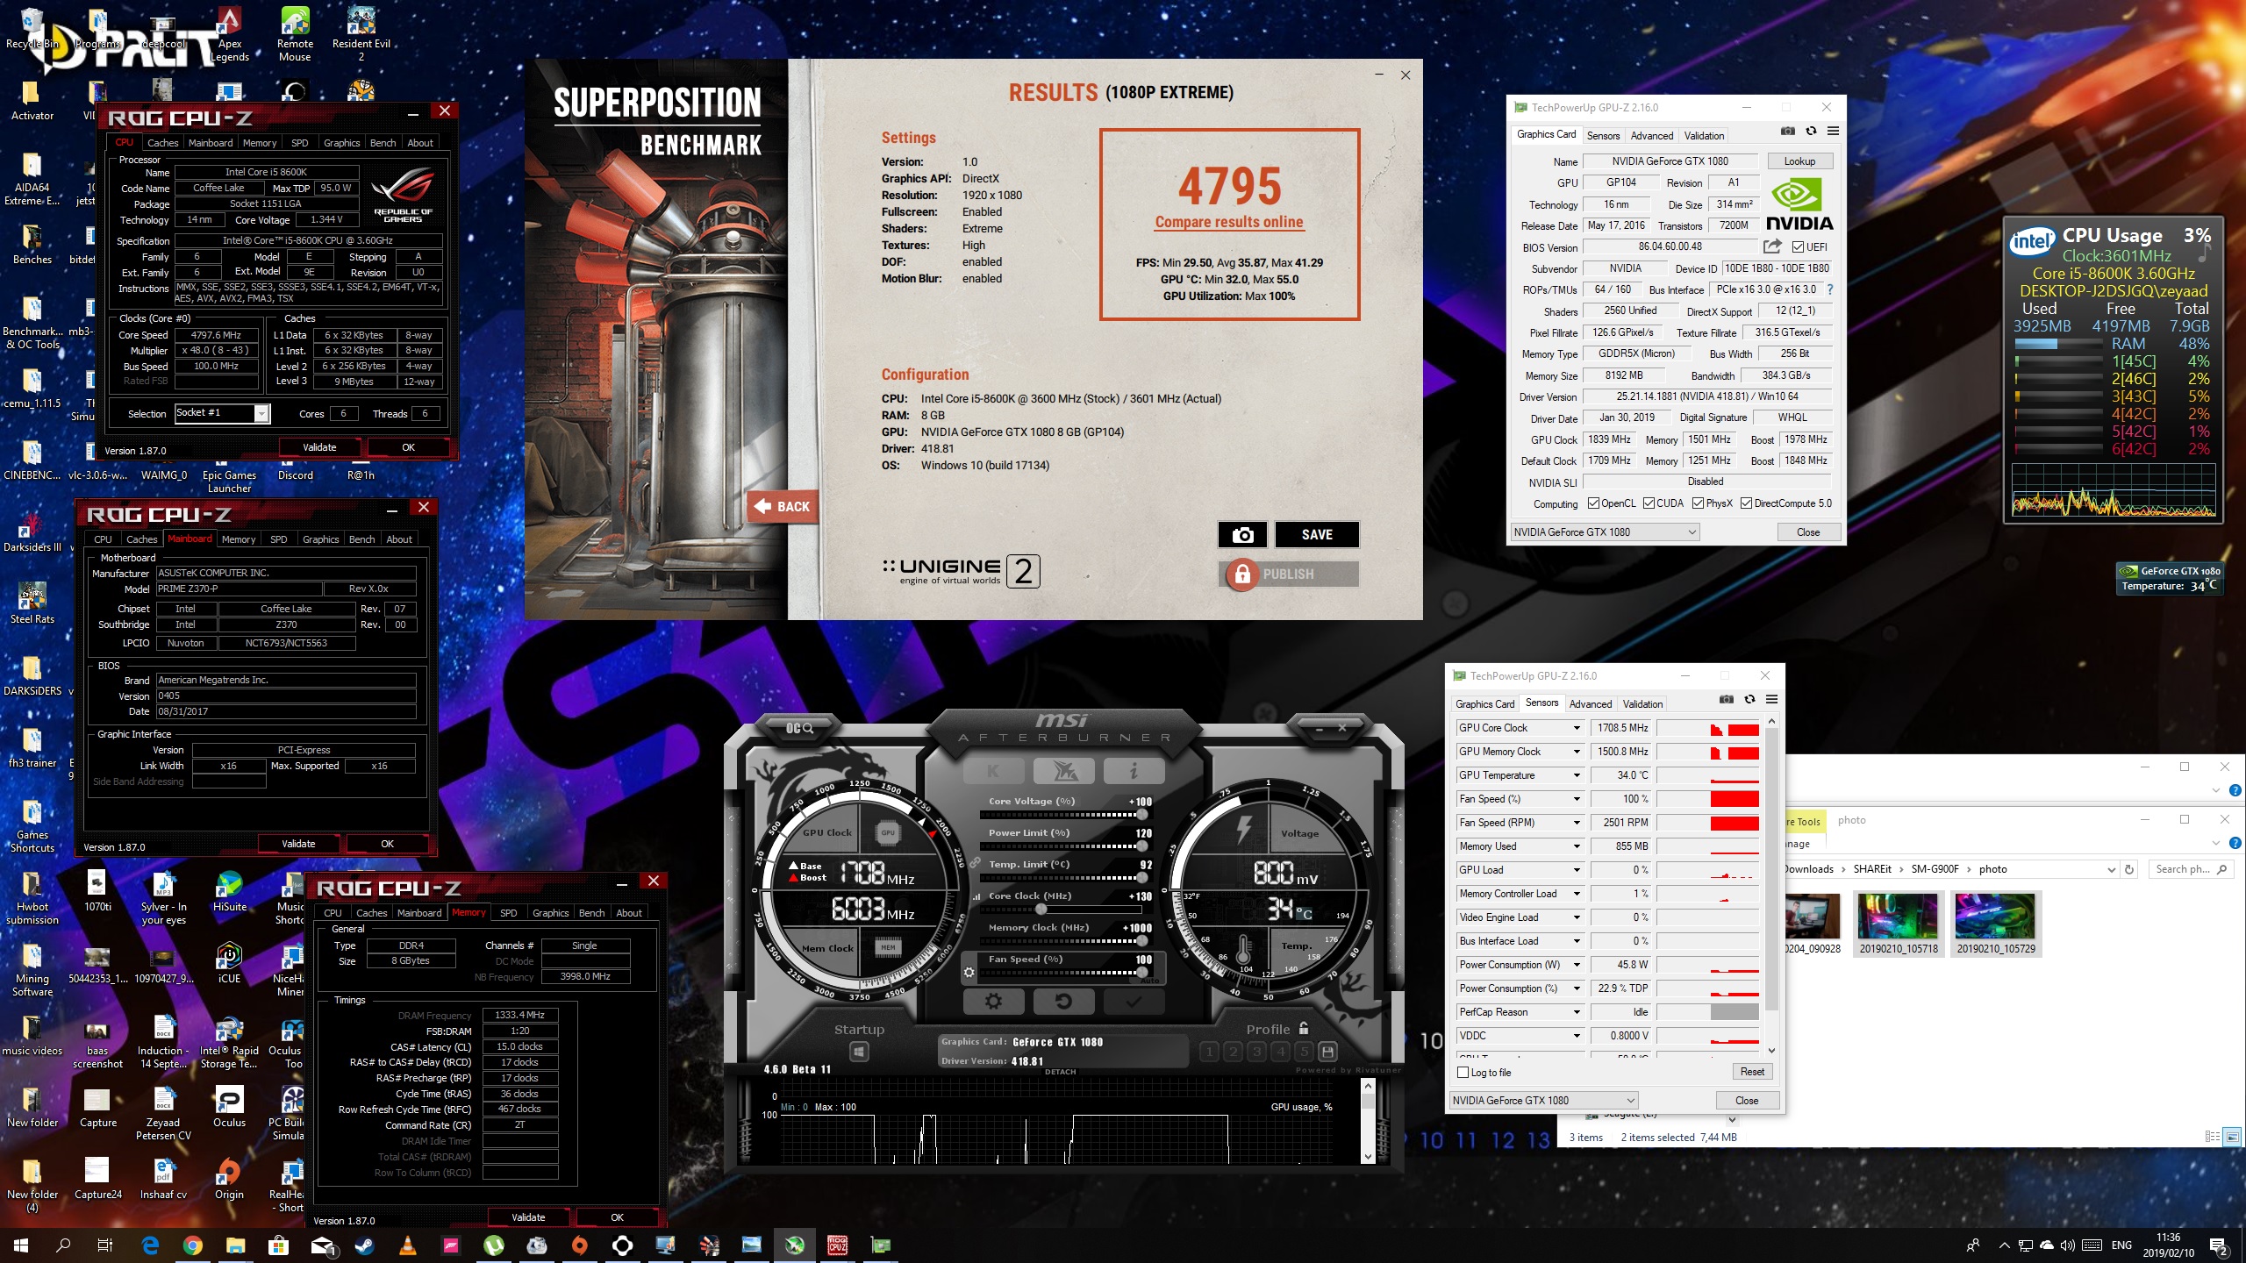2246x1263 pixels.
Task: Toggle Afterburner apply at Windows startup
Action: tap(859, 1051)
